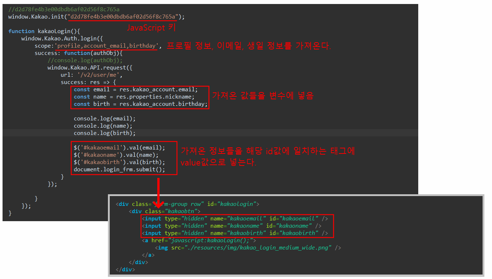
Task: Click the const email declaration line
Action: (x=136, y=89)
